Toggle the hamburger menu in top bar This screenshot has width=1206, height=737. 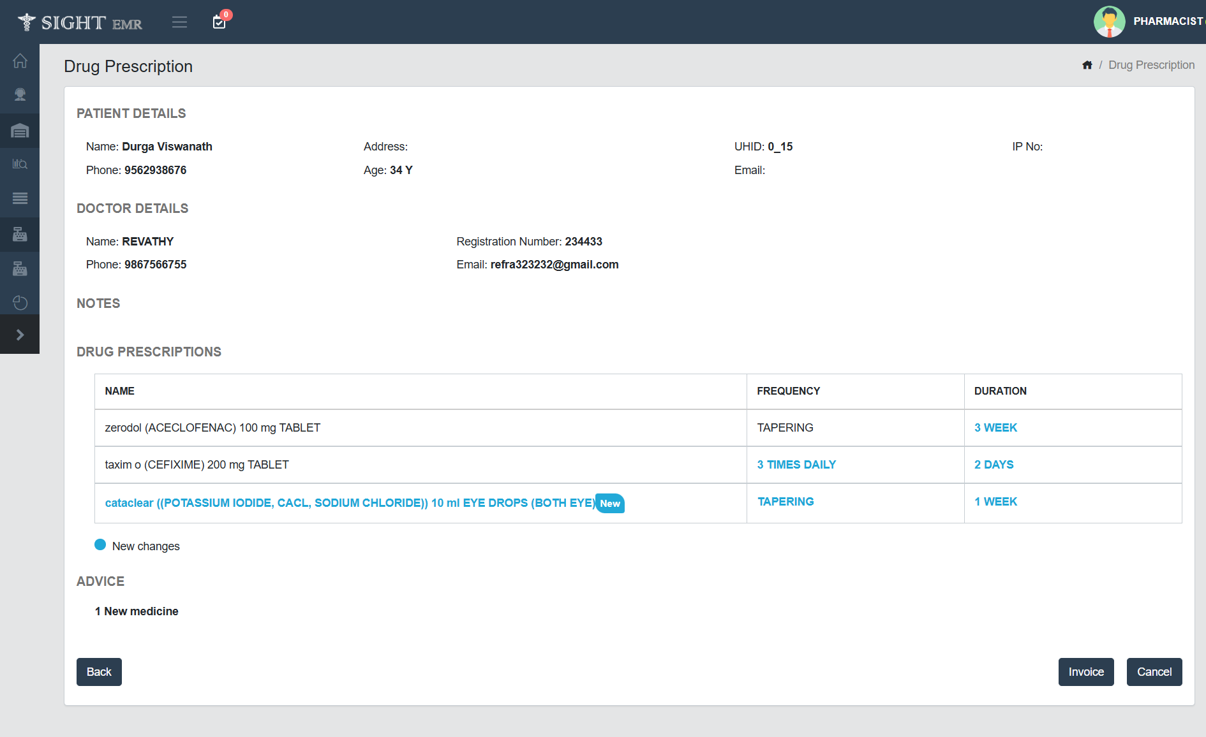(179, 22)
